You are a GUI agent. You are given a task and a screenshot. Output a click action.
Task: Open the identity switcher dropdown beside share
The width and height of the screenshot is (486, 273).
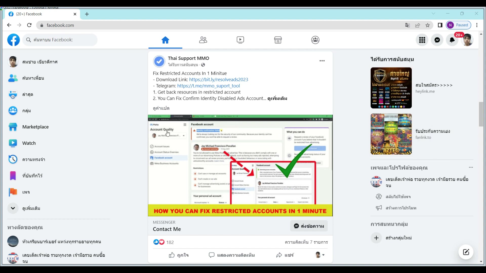320,255
